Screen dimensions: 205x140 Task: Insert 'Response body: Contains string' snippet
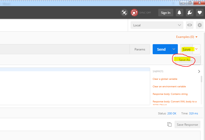170,94
